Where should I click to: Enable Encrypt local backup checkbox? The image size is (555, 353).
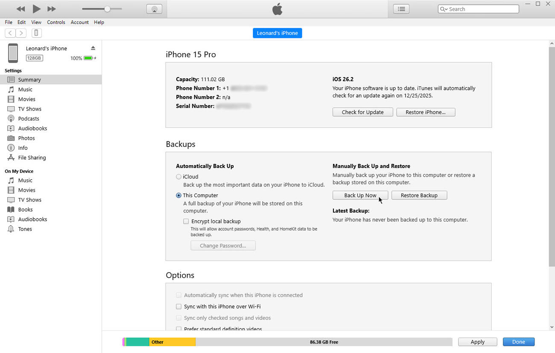point(186,221)
